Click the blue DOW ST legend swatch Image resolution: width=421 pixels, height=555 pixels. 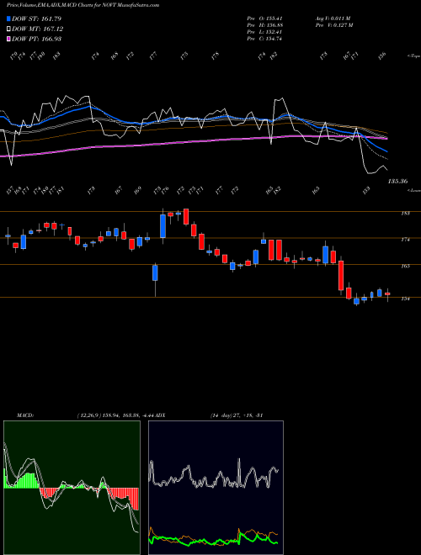pos(8,18)
